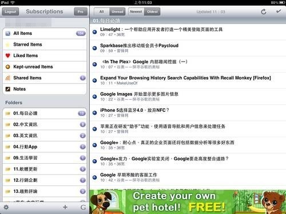Open Liked Items
286x214 pixels.
(x=45, y=56)
